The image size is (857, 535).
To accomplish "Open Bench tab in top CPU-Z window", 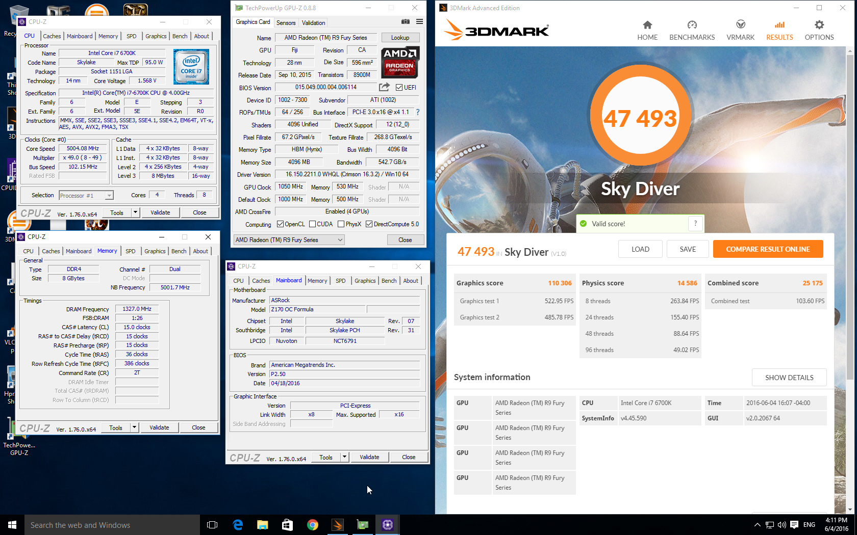I will click(180, 36).
